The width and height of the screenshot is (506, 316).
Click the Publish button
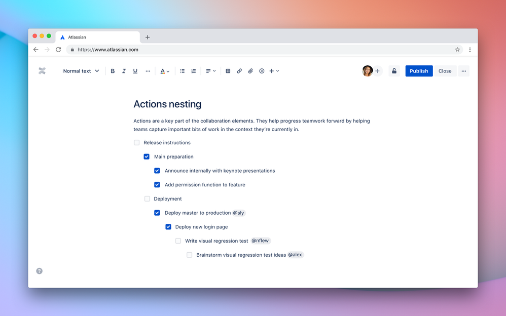[x=419, y=71]
